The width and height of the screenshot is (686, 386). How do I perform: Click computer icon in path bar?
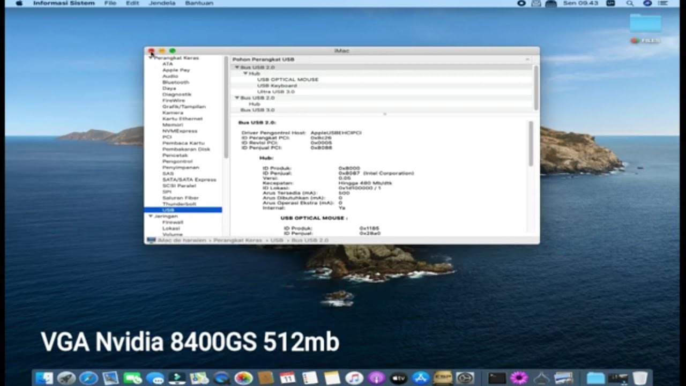(151, 241)
